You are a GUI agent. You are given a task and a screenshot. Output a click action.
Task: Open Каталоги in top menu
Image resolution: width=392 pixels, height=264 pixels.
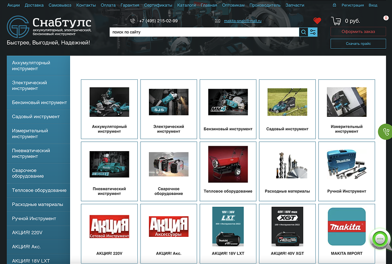tap(186, 5)
